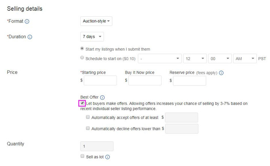270x166 pixels.
Task: Click the info icon next to Duration
Action: 30,37
